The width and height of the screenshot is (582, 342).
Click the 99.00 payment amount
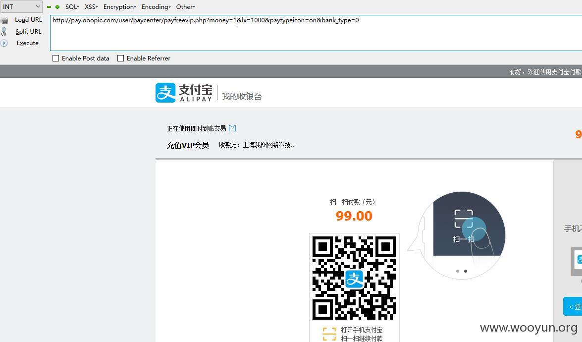click(x=354, y=216)
